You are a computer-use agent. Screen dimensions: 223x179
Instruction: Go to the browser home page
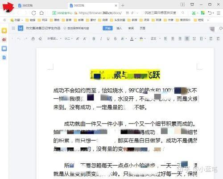coord(41,13)
